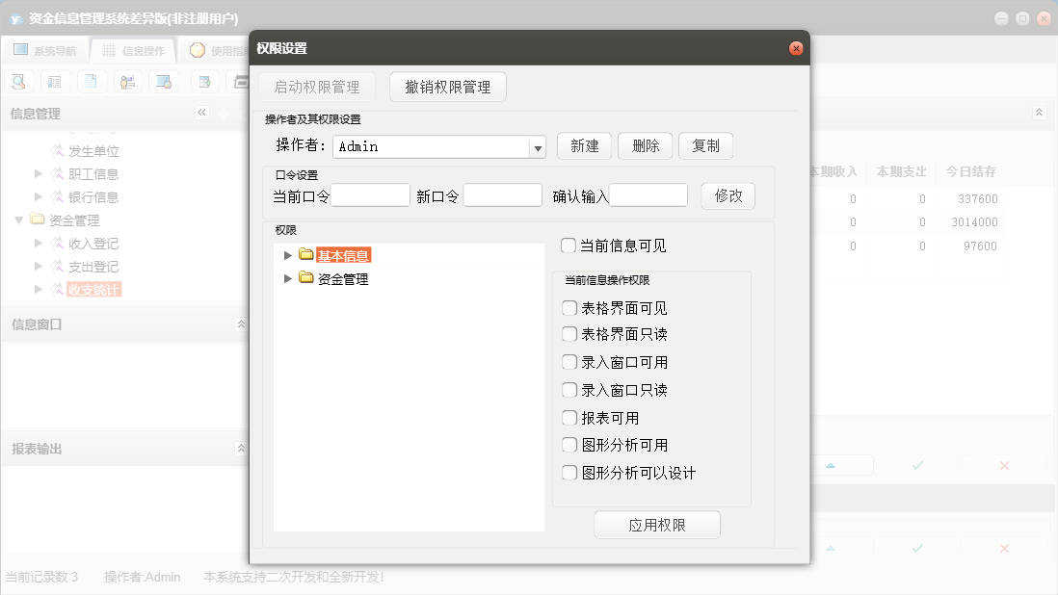The height and width of the screenshot is (595, 1058).
Task: Select 职工信息 item in main window
Action: point(93,174)
